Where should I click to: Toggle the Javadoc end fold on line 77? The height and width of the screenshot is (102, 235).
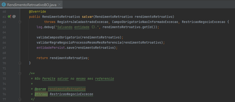(x=20, y=99)
